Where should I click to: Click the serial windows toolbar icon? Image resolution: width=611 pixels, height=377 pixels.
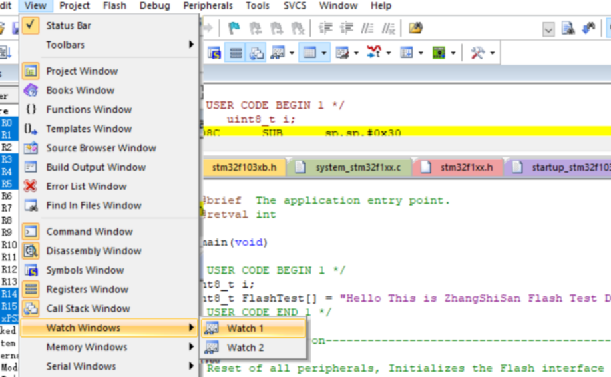[342, 52]
